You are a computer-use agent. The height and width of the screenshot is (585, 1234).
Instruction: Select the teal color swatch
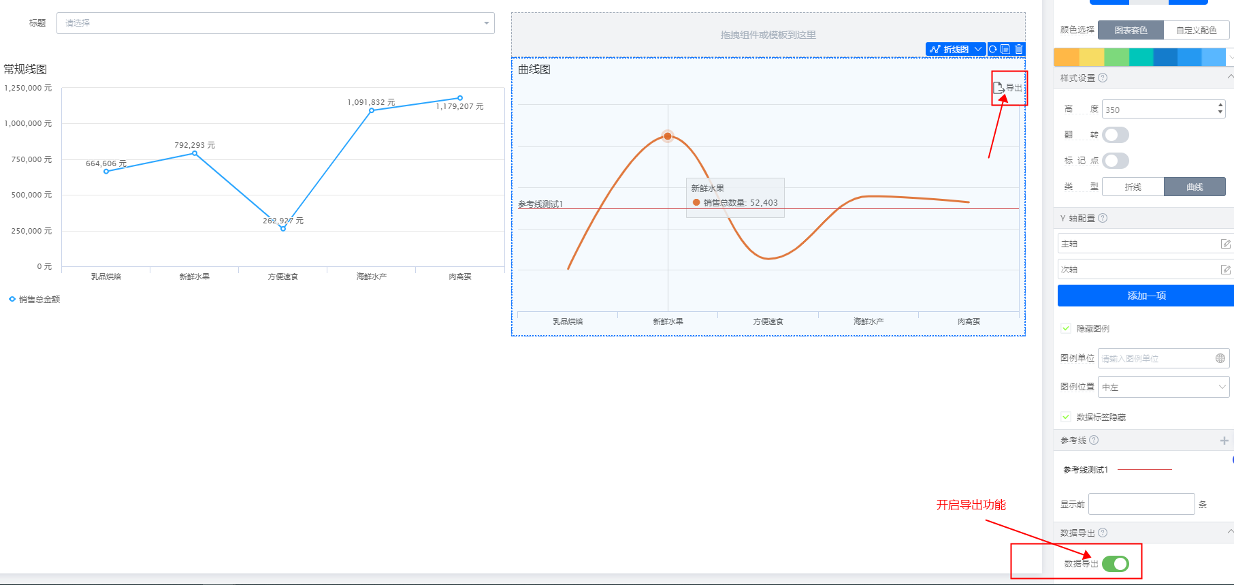(x=1141, y=57)
